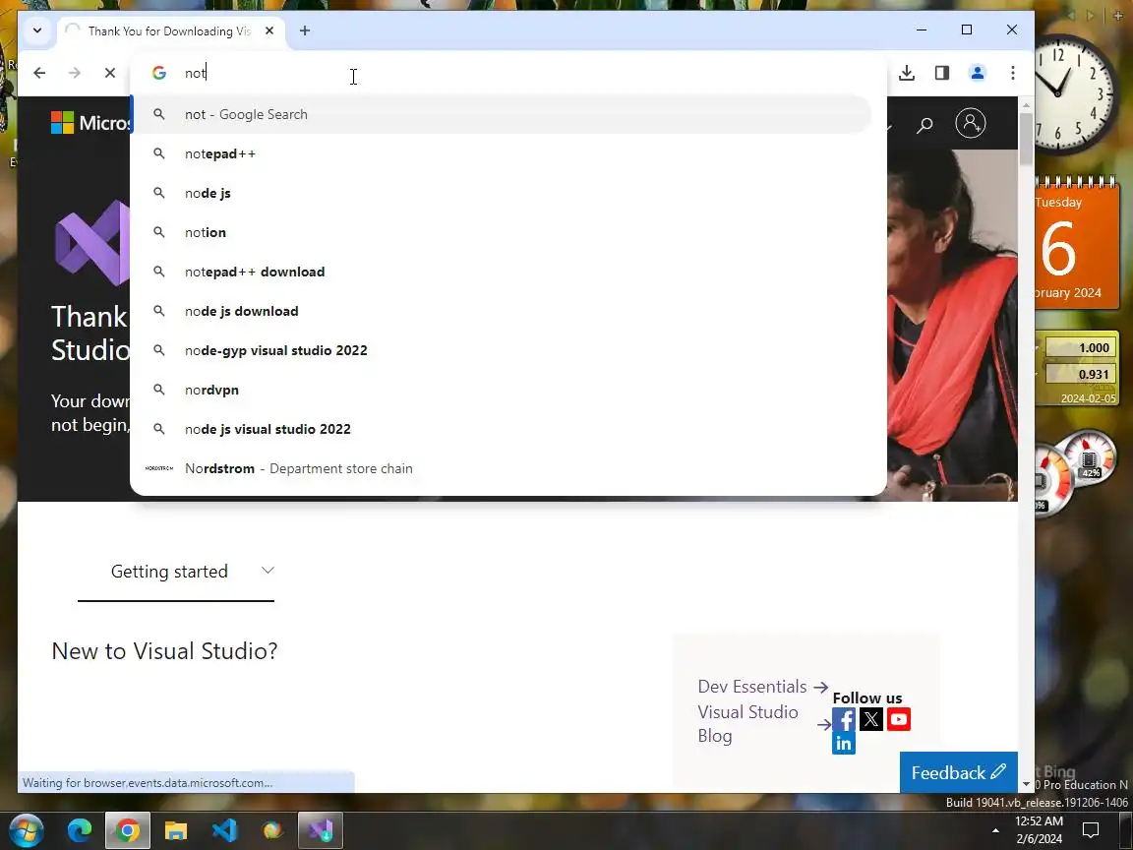Viewport: 1133px width, 850px height.
Task: Click the 'New to Visual Studio?' heading
Action: [x=165, y=651]
